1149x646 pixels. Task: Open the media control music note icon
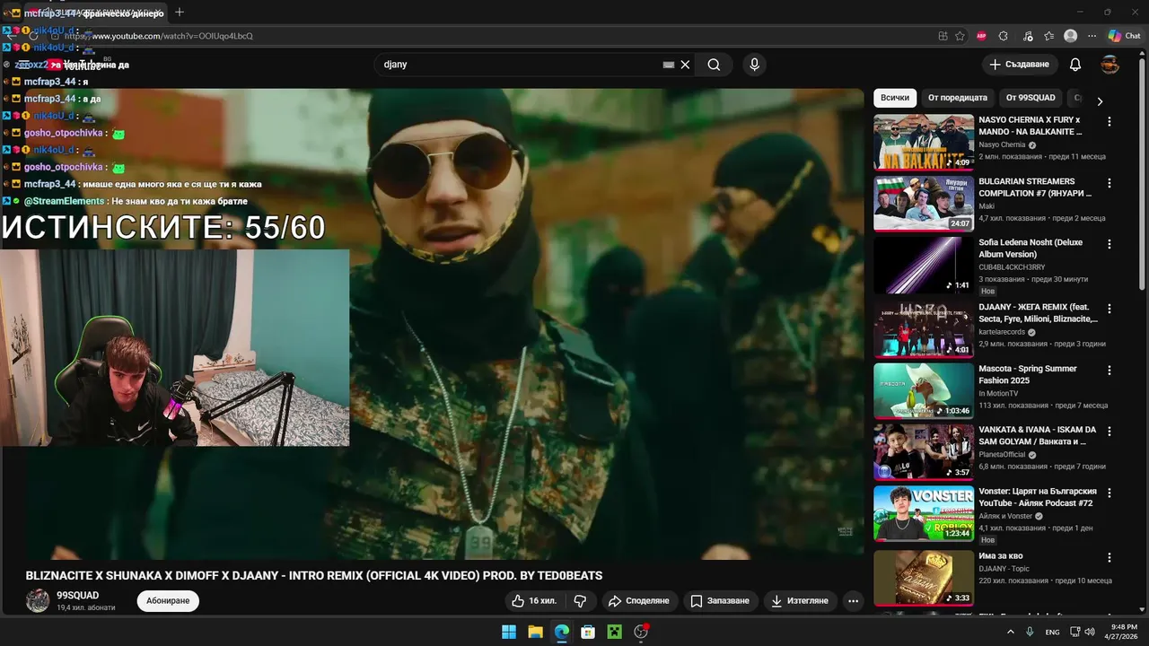pyautogui.click(x=1027, y=36)
